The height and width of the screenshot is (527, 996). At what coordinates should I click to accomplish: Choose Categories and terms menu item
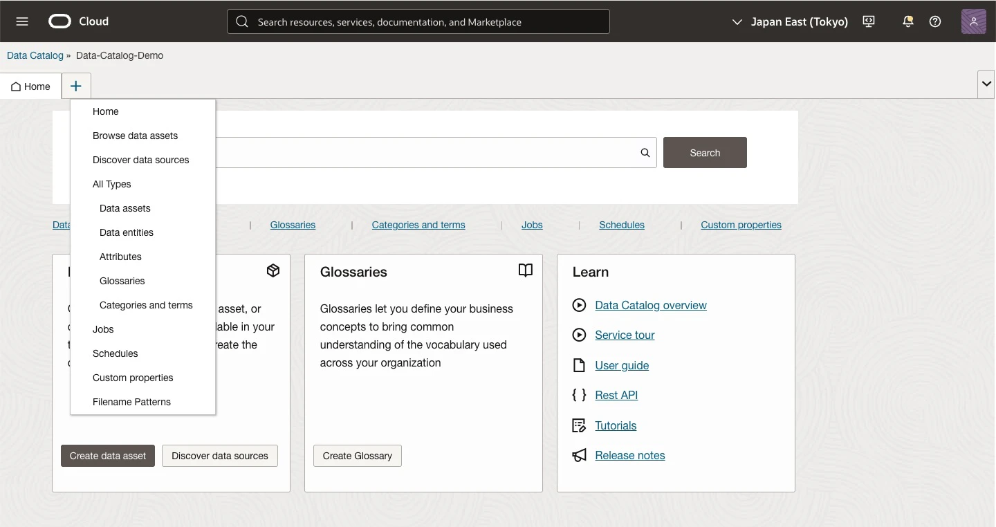click(142, 305)
